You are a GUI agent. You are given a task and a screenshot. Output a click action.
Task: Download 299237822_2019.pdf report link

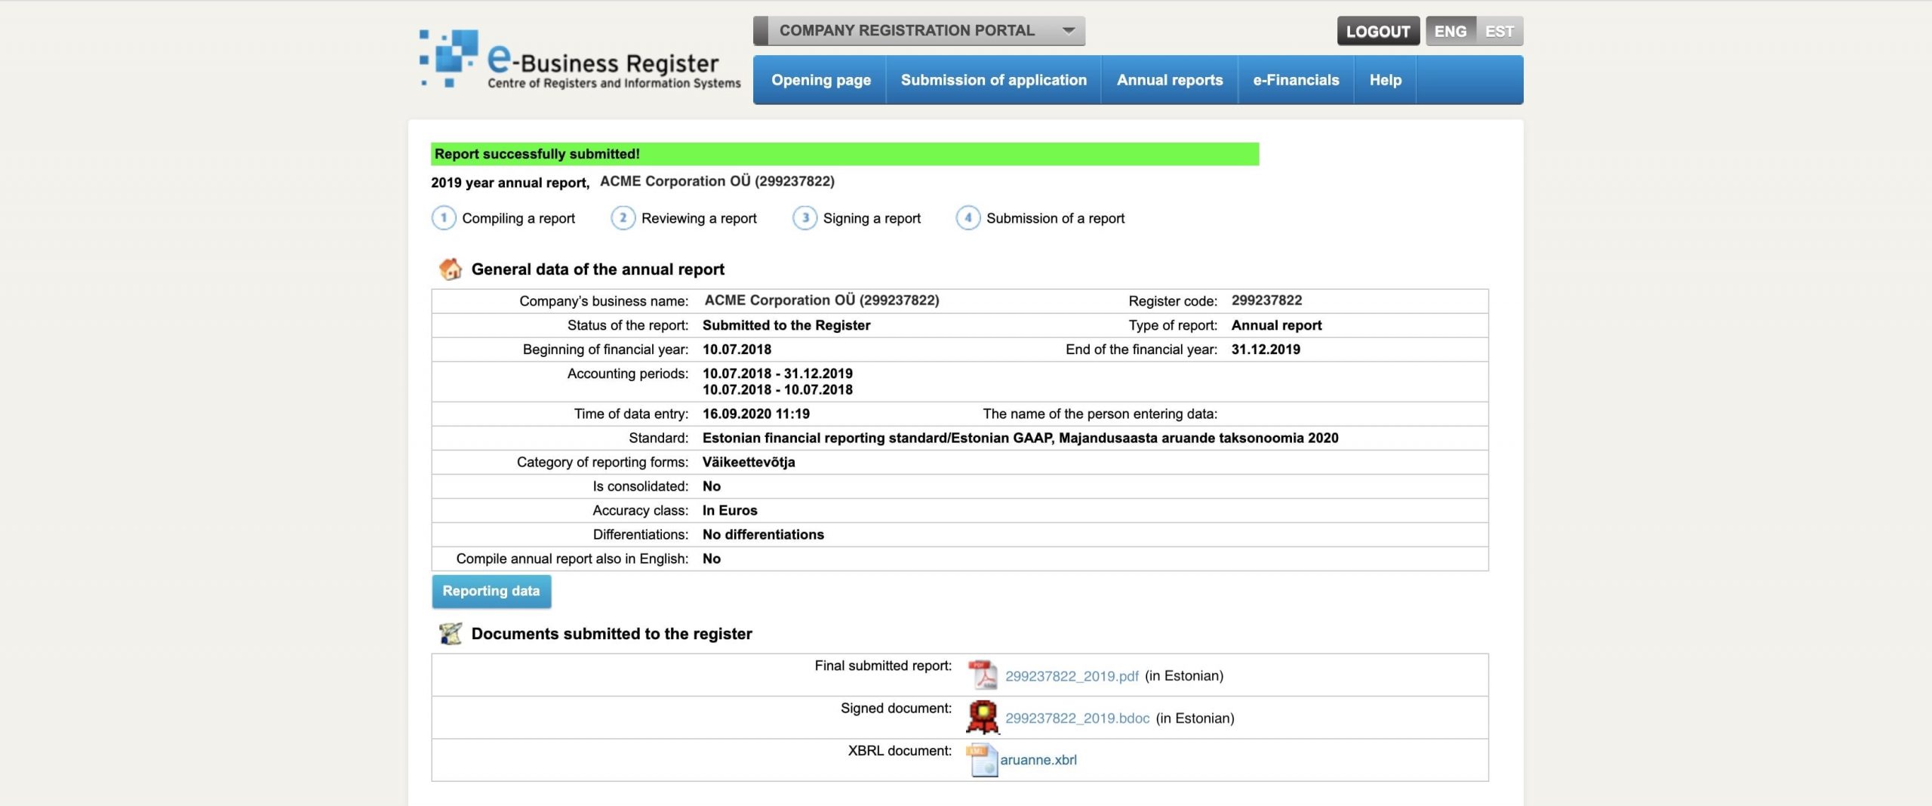coord(1071,676)
